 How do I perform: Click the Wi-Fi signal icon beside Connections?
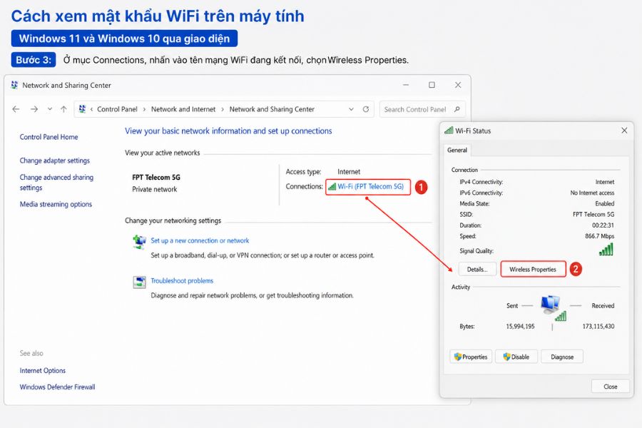(x=332, y=187)
